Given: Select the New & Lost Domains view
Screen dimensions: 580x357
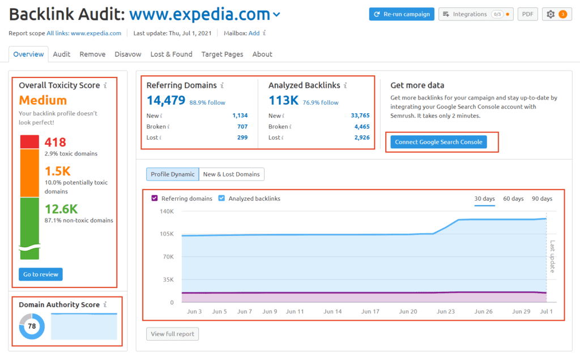Looking at the screenshot, I should (231, 174).
